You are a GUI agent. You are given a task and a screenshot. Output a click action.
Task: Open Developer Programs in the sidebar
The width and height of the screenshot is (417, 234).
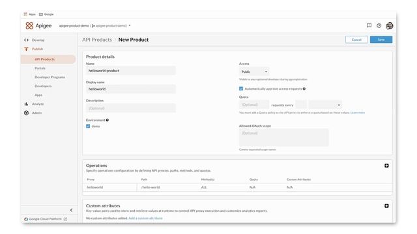(50, 77)
